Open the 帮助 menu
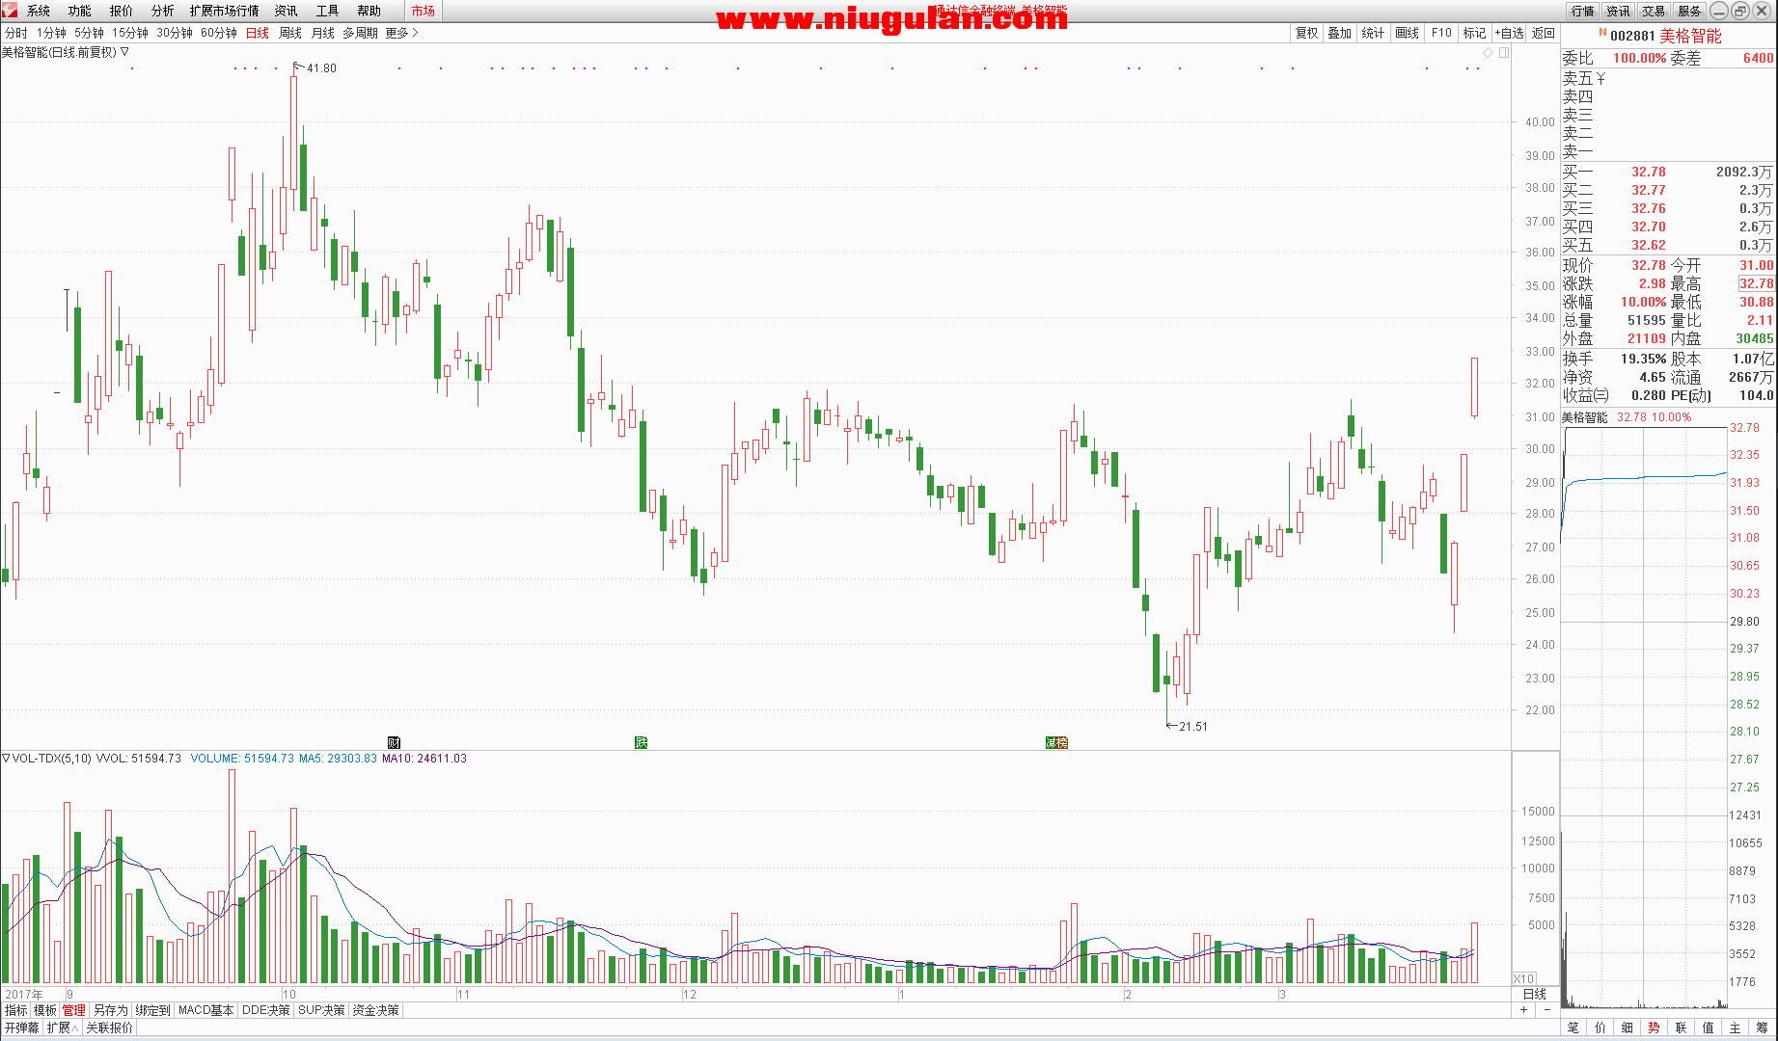The height and width of the screenshot is (1041, 1778). click(x=369, y=11)
